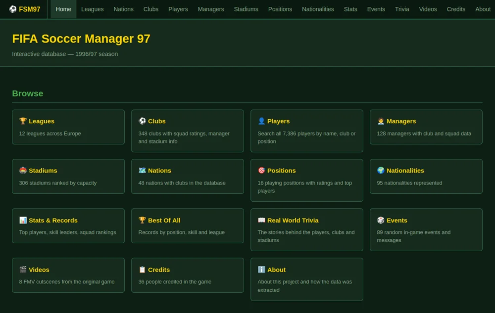The height and width of the screenshot is (313, 495).
Task: Open the Nationalities card title link
Action: pos(405,171)
